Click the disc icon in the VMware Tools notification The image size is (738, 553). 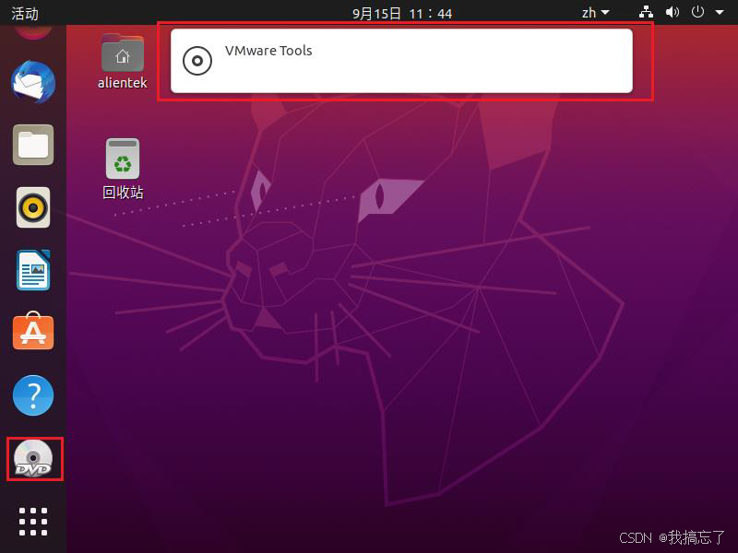tap(197, 61)
